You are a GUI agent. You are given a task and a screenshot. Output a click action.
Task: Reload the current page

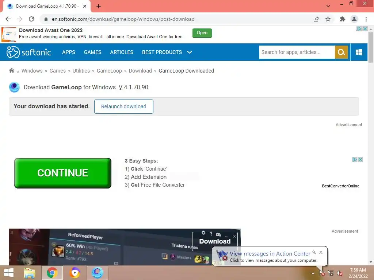click(x=31, y=19)
